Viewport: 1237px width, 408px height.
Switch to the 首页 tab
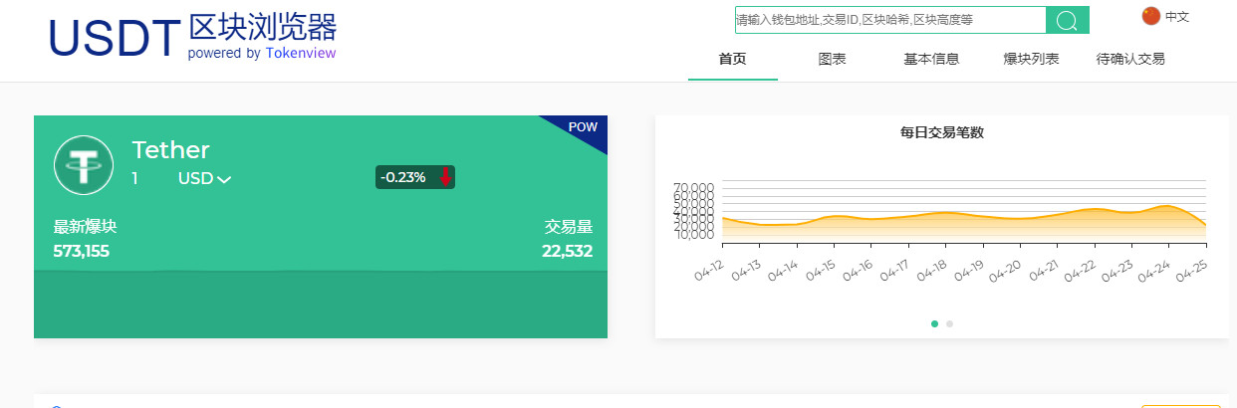732,59
